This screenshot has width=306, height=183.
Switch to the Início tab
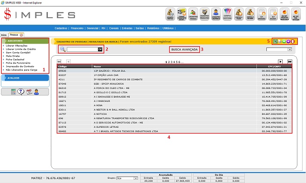coord(4,35)
